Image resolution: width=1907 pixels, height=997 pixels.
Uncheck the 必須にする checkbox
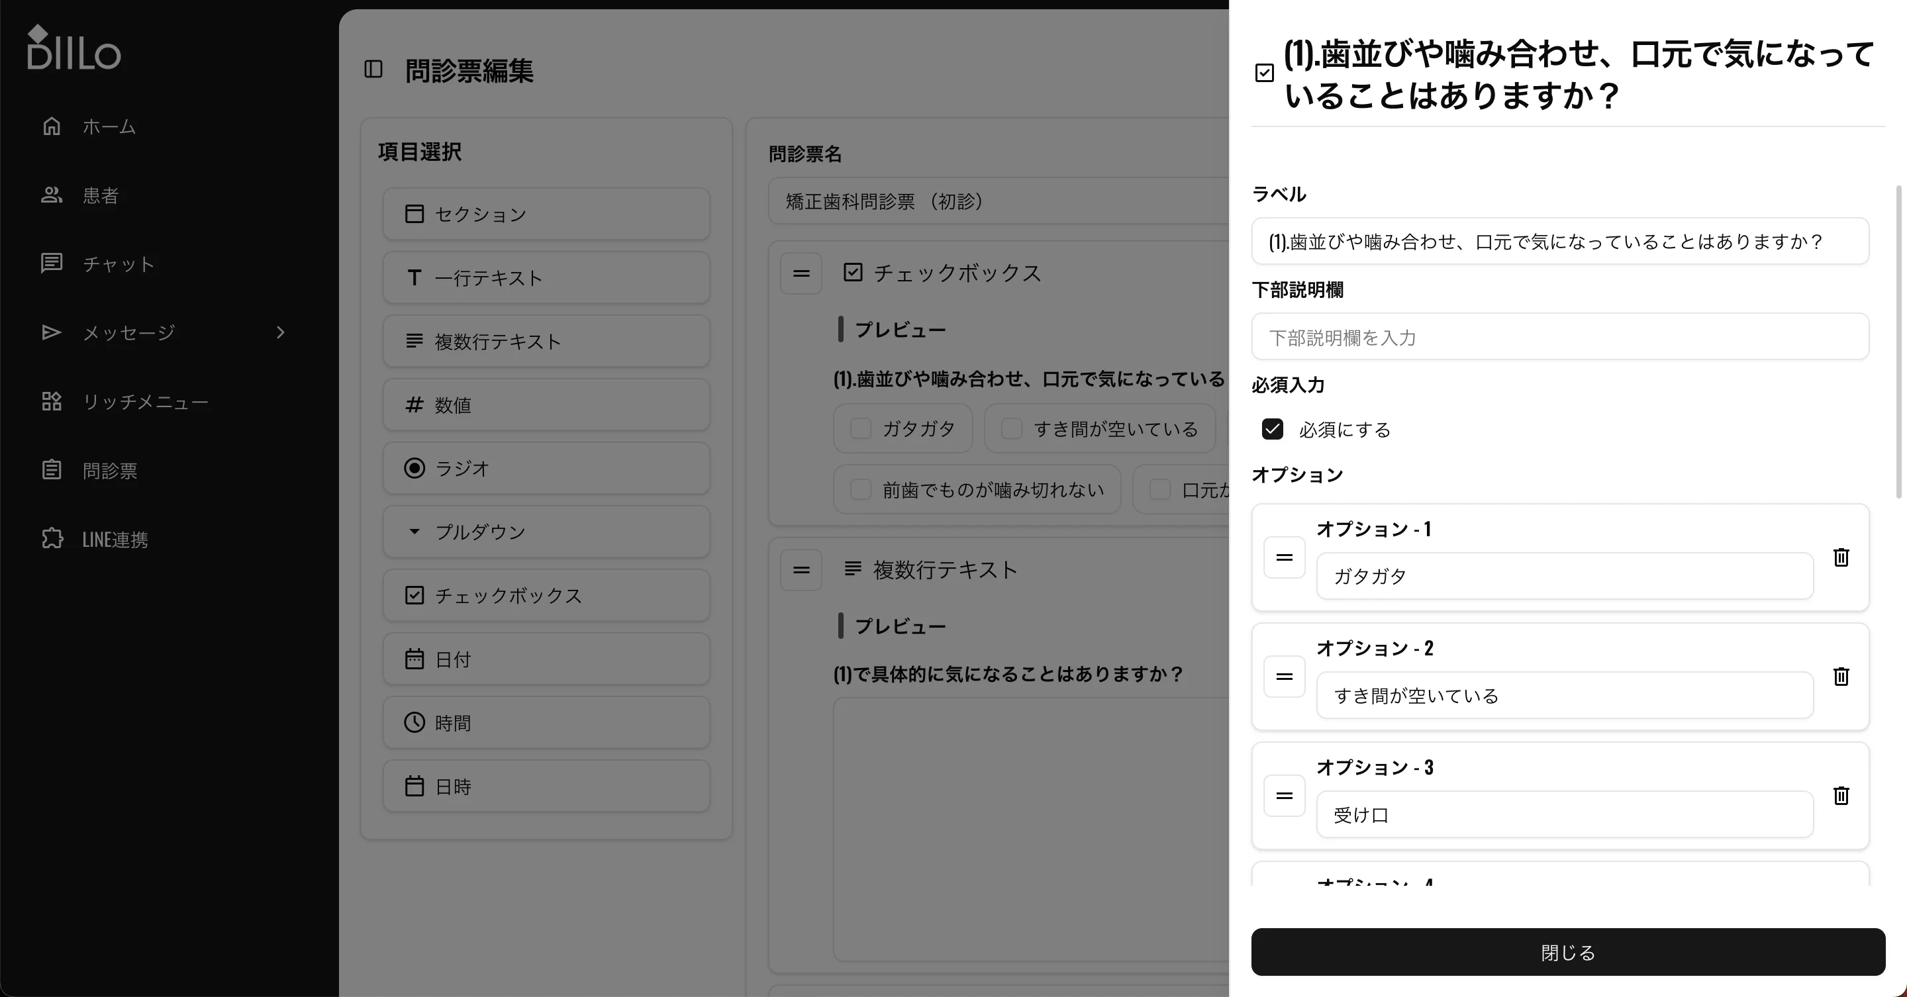1272,429
